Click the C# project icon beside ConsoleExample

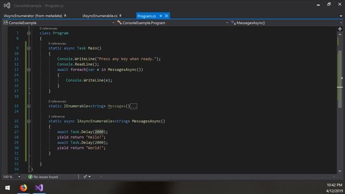tap(5, 23)
